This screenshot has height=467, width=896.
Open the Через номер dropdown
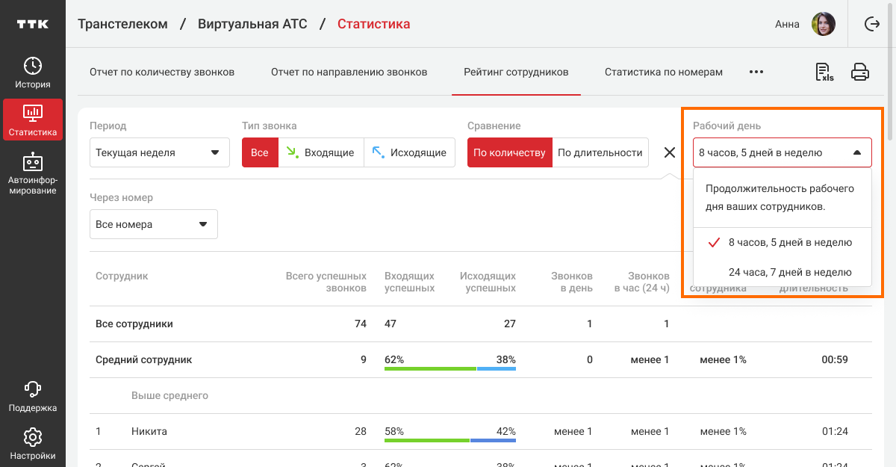point(153,224)
